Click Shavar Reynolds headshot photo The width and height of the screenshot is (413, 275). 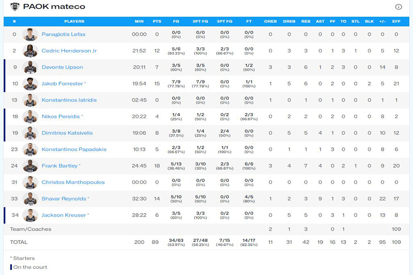tap(30, 199)
